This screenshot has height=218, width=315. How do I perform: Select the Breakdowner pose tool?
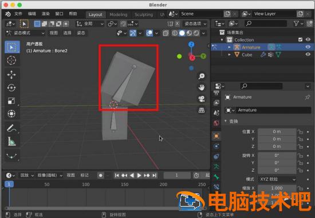11,156
